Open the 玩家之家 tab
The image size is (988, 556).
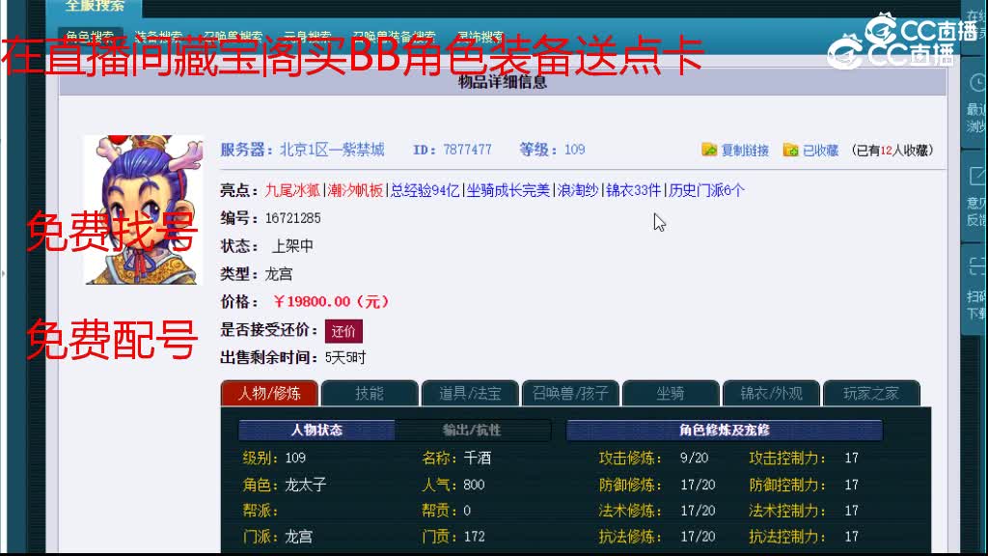tap(871, 393)
